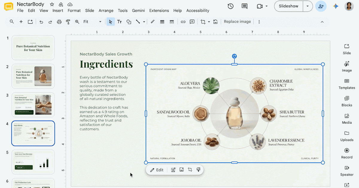Open the shape tool

pos(129,22)
